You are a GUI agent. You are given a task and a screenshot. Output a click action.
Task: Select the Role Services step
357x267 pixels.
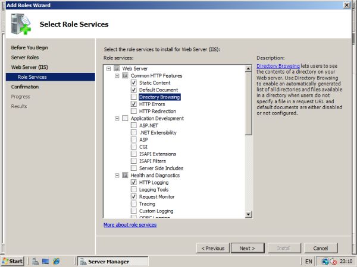[51, 77]
